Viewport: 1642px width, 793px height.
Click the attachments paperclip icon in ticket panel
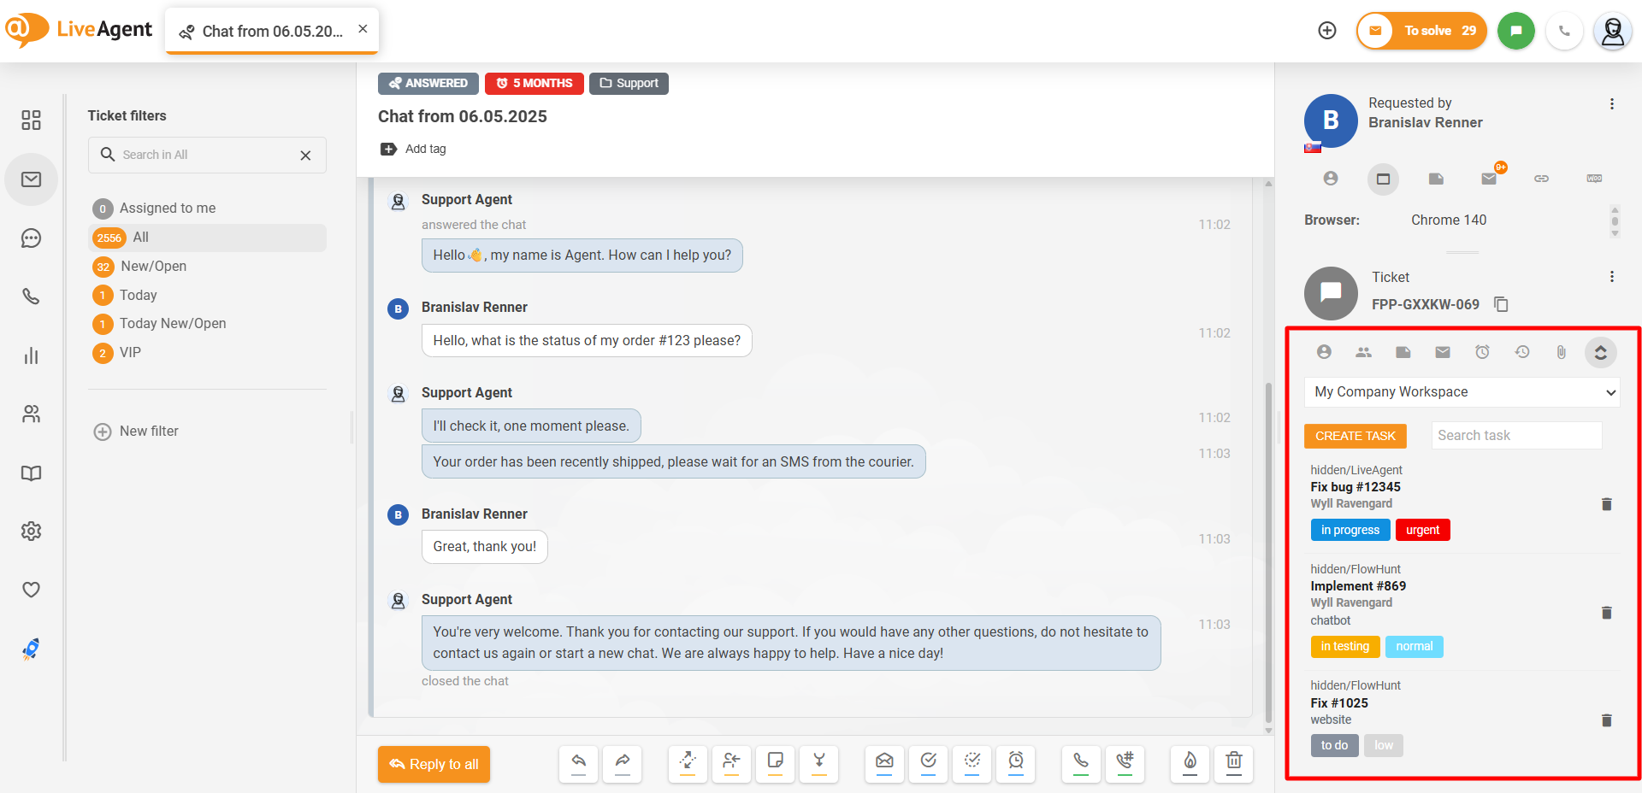1561,352
